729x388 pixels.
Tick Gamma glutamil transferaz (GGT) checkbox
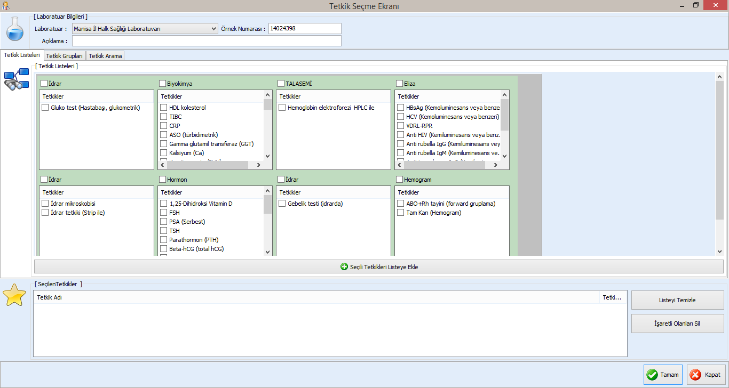point(164,144)
